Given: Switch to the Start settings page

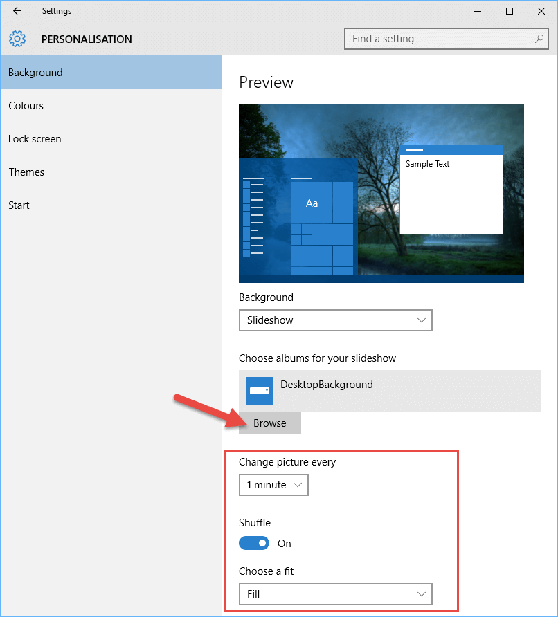Looking at the screenshot, I should pos(111,205).
